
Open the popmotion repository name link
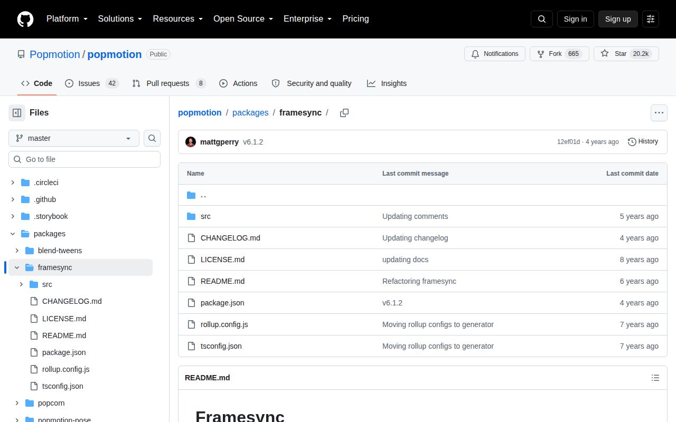click(x=115, y=54)
